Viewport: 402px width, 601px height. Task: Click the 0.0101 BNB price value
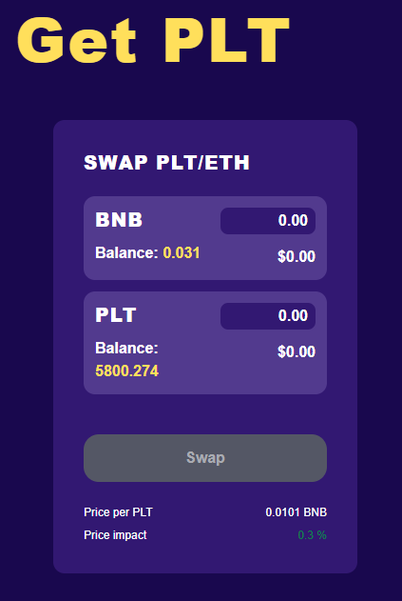coord(297,512)
